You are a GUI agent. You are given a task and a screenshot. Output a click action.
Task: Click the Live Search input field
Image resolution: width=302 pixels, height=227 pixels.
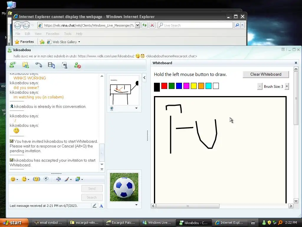coord(195,25)
